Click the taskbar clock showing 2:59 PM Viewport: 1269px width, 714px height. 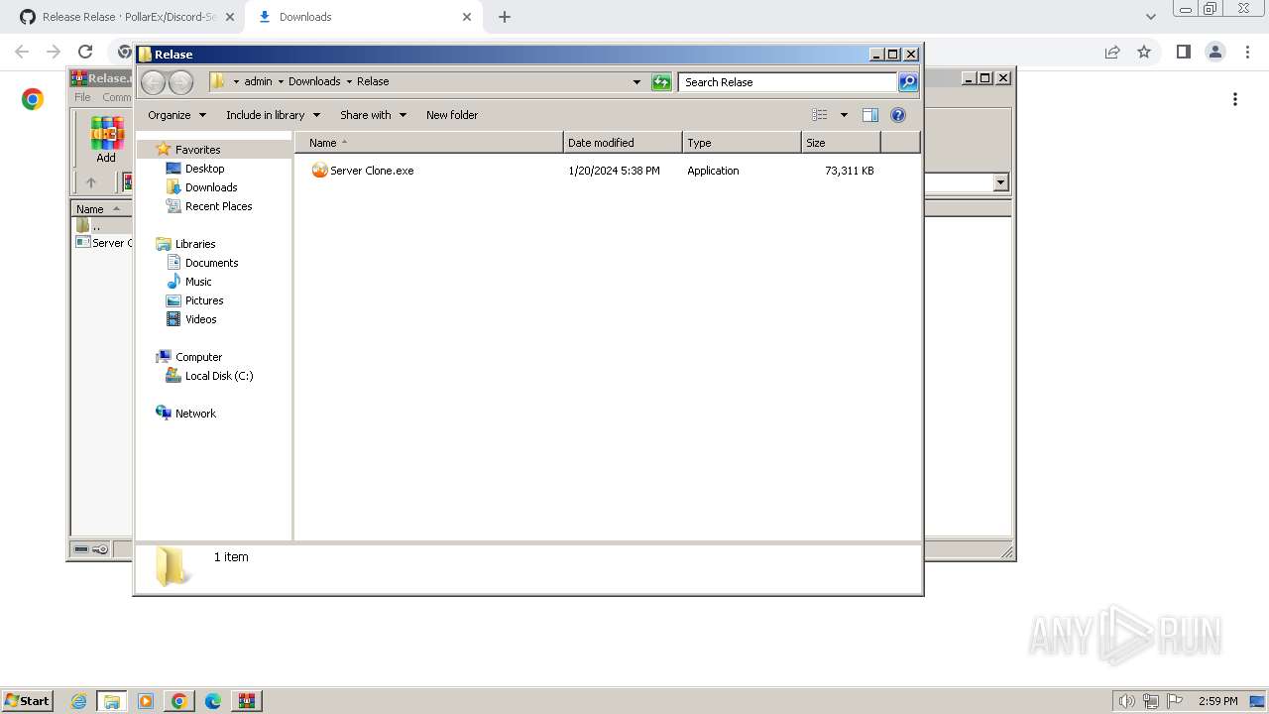coord(1217,701)
